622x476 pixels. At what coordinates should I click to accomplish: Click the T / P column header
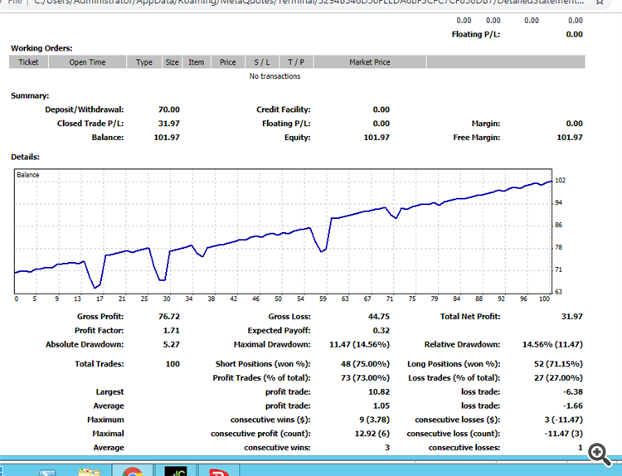click(296, 62)
